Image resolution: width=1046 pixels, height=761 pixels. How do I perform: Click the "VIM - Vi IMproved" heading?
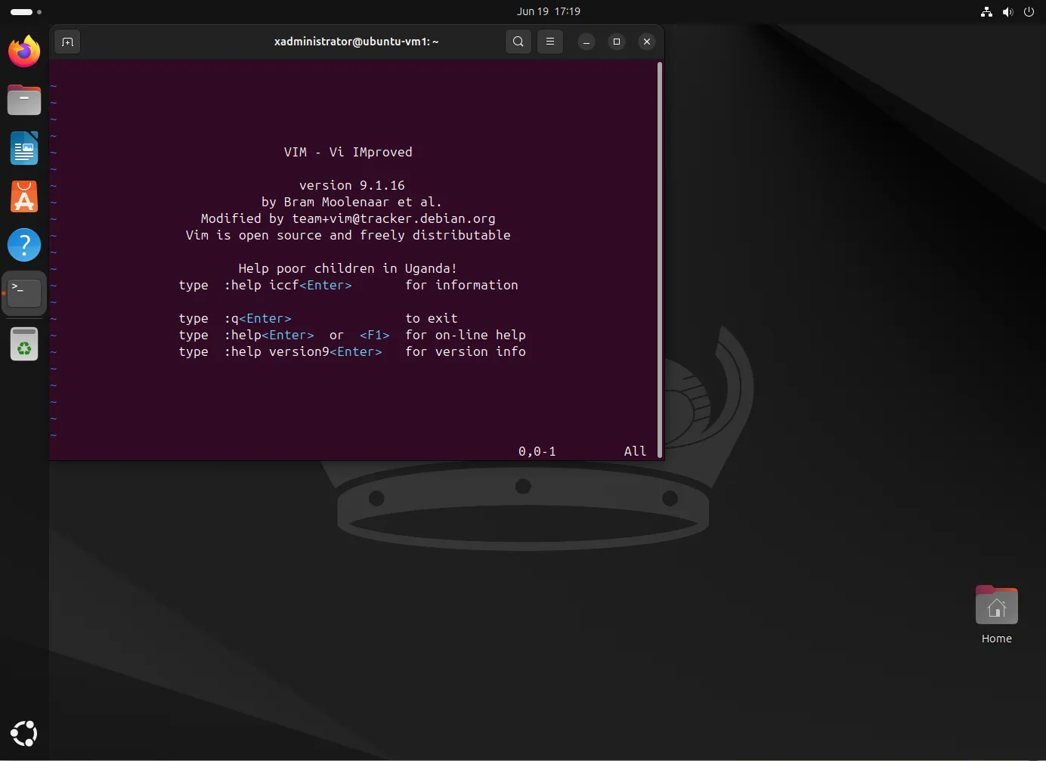coord(348,152)
